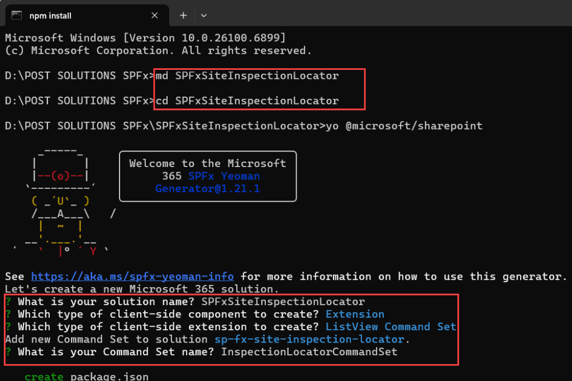Click 'sp-fx-site-inspection-locator' solution text

[309, 340]
